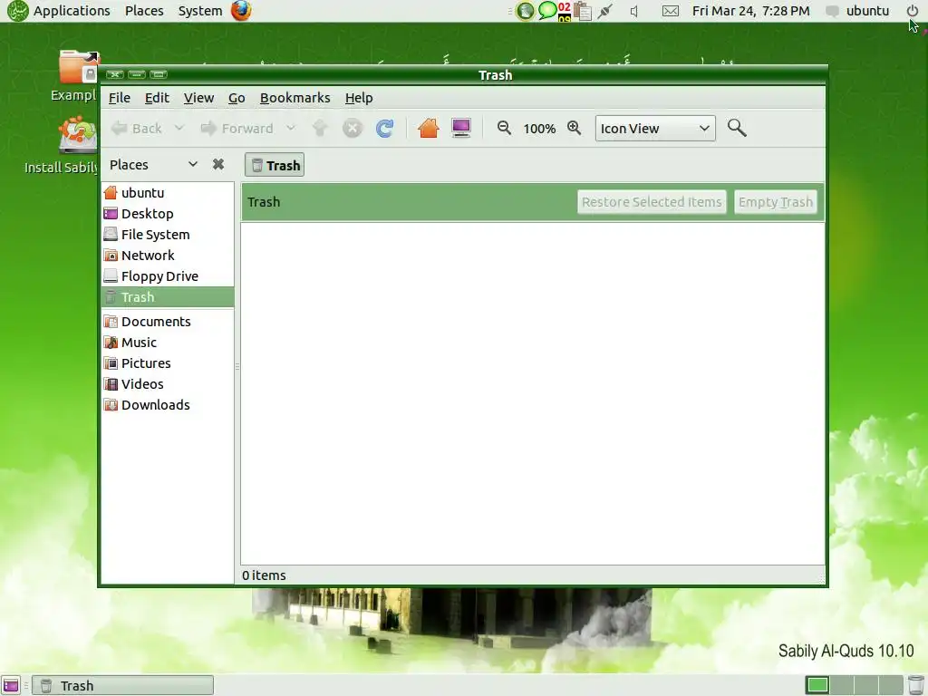Click the Empty Trash button

pos(776,202)
